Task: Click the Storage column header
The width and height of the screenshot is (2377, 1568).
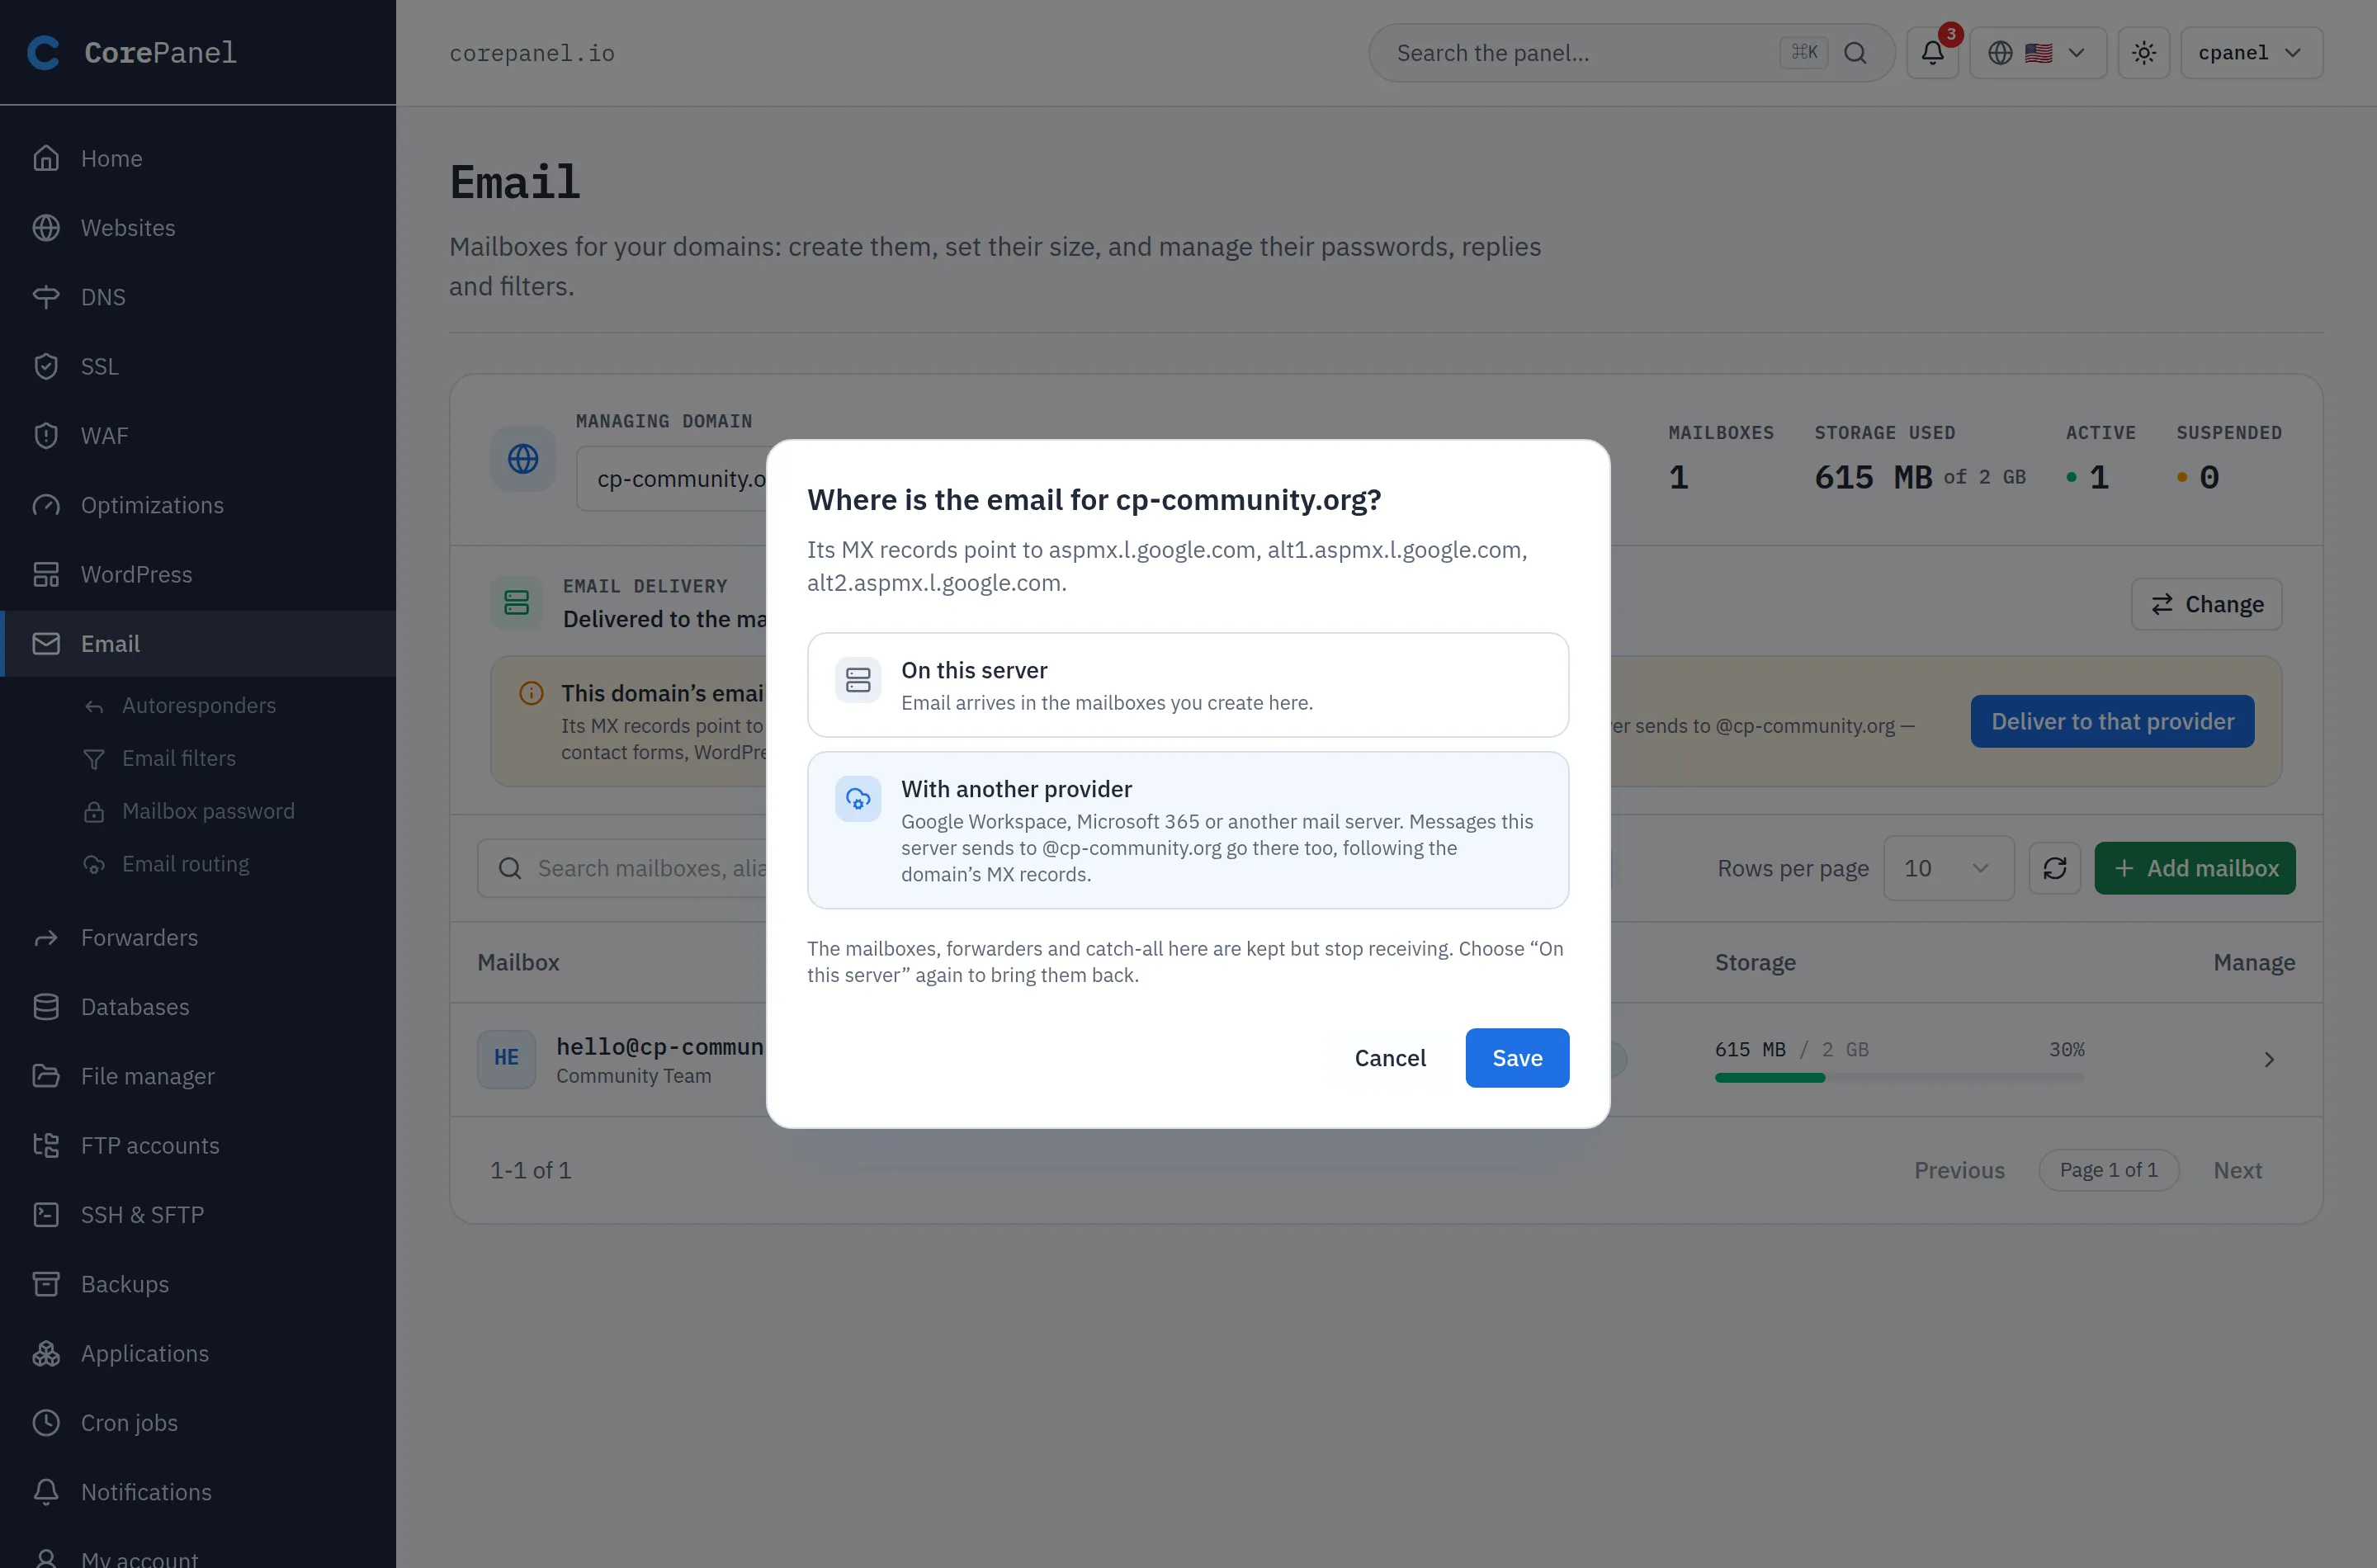Action: (1755, 963)
